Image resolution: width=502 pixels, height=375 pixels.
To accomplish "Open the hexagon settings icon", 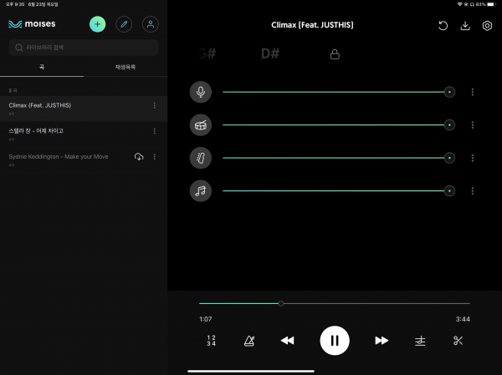I will (487, 26).
